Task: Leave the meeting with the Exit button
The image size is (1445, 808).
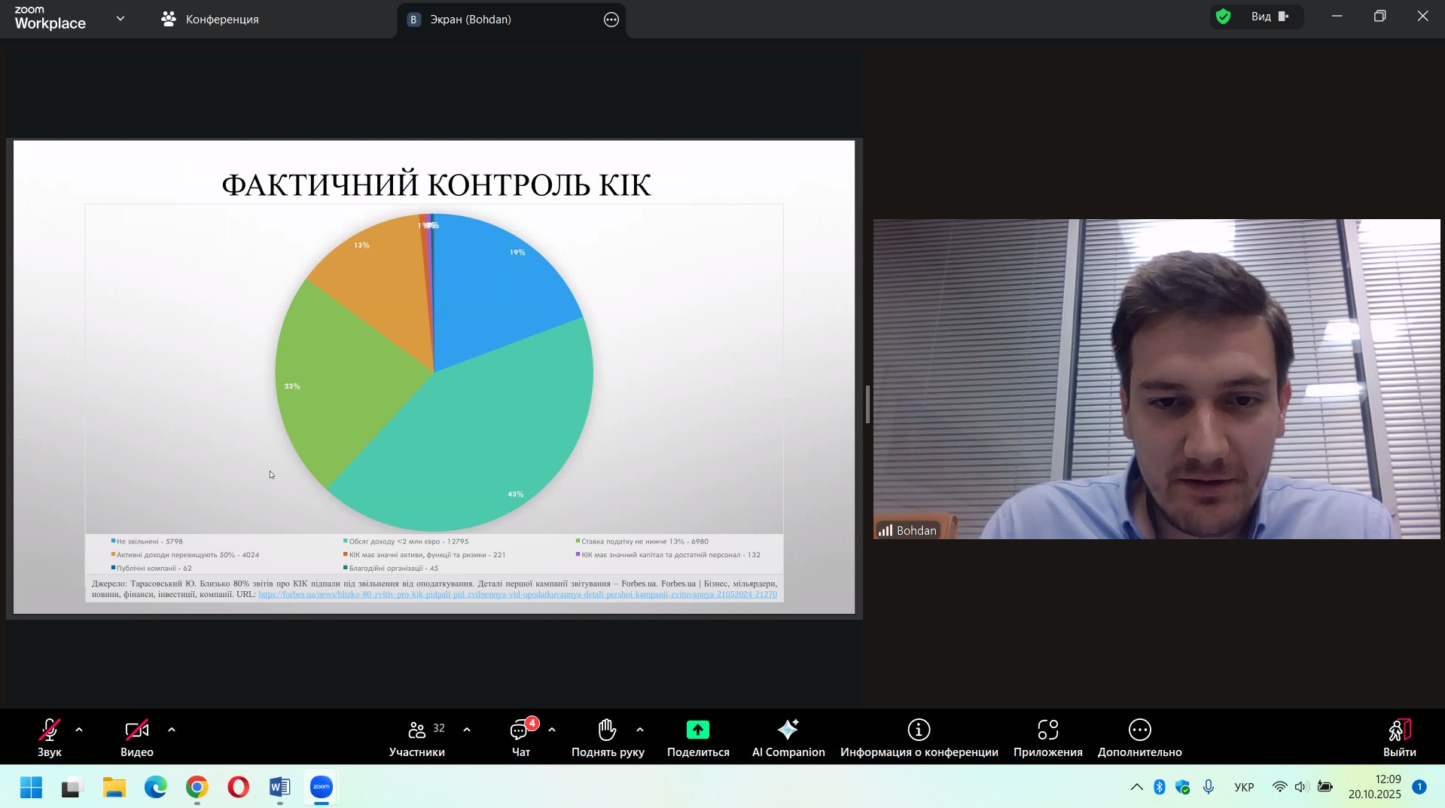Action: 1399,737
